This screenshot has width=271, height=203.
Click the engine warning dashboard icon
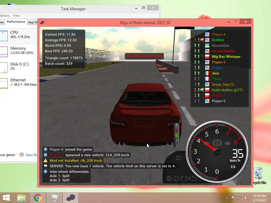(x=193, y=178)
